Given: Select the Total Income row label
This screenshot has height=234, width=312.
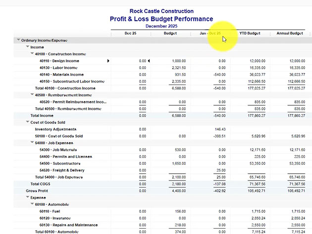Looking at the screenshot, I should (42, 115).
